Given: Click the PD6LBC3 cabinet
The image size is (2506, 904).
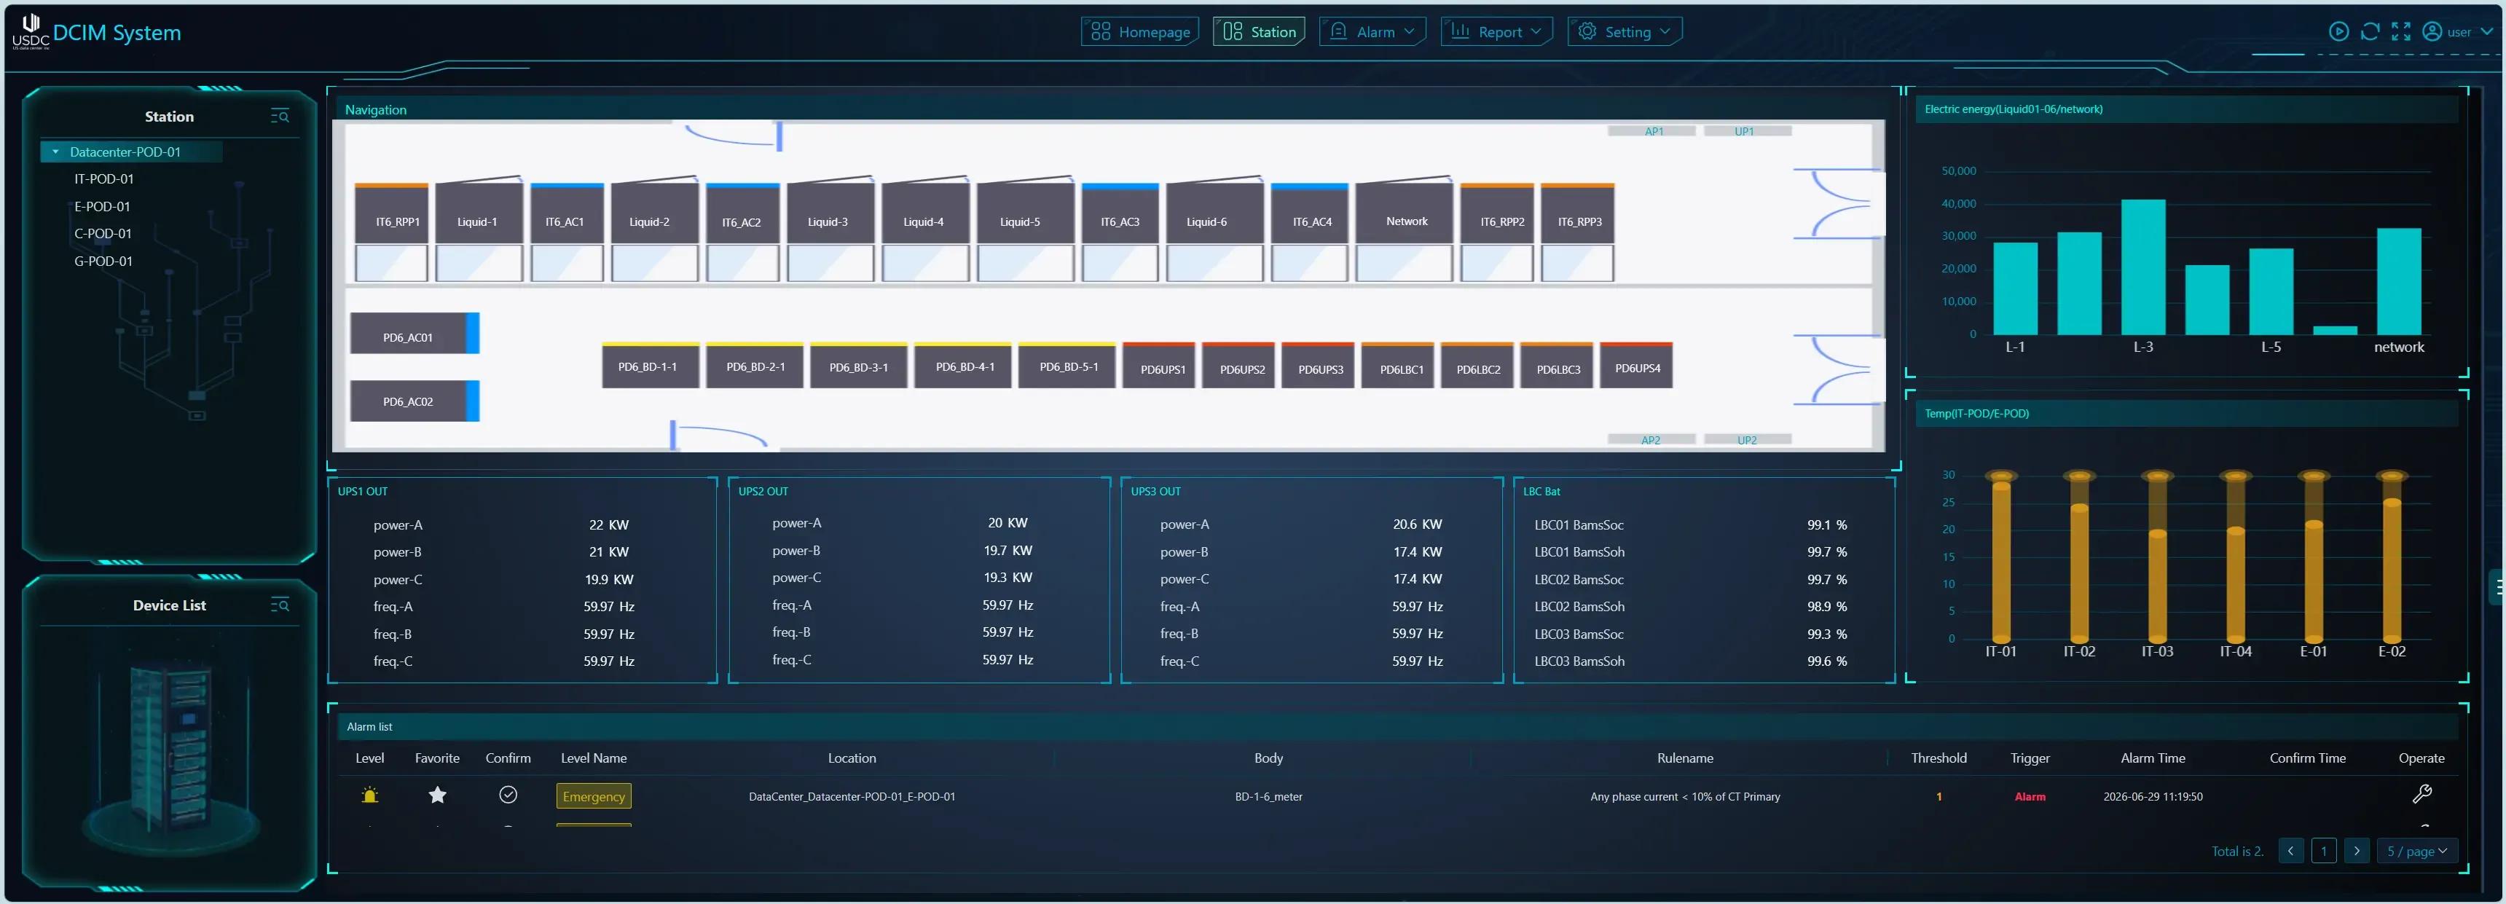Looking at the screenshot, I should click(1558, 366).
